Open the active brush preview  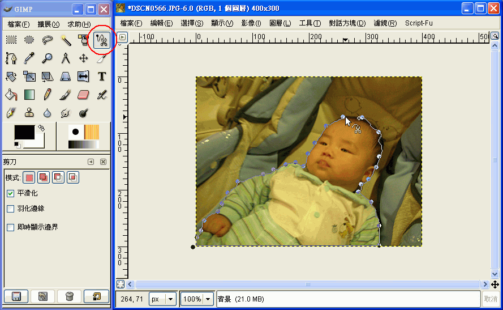pos(76,132)
